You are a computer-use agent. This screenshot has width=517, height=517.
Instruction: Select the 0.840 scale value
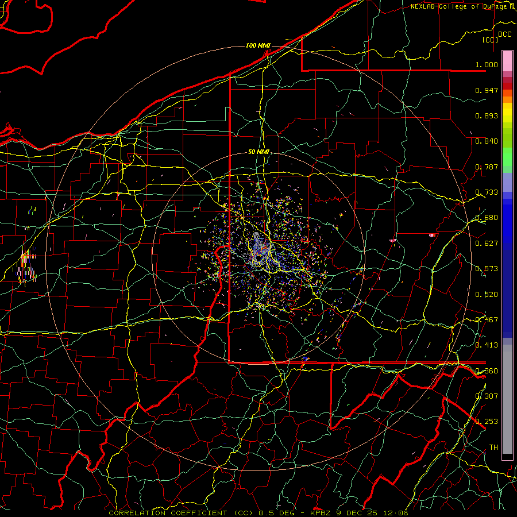(x=487, y=141)
